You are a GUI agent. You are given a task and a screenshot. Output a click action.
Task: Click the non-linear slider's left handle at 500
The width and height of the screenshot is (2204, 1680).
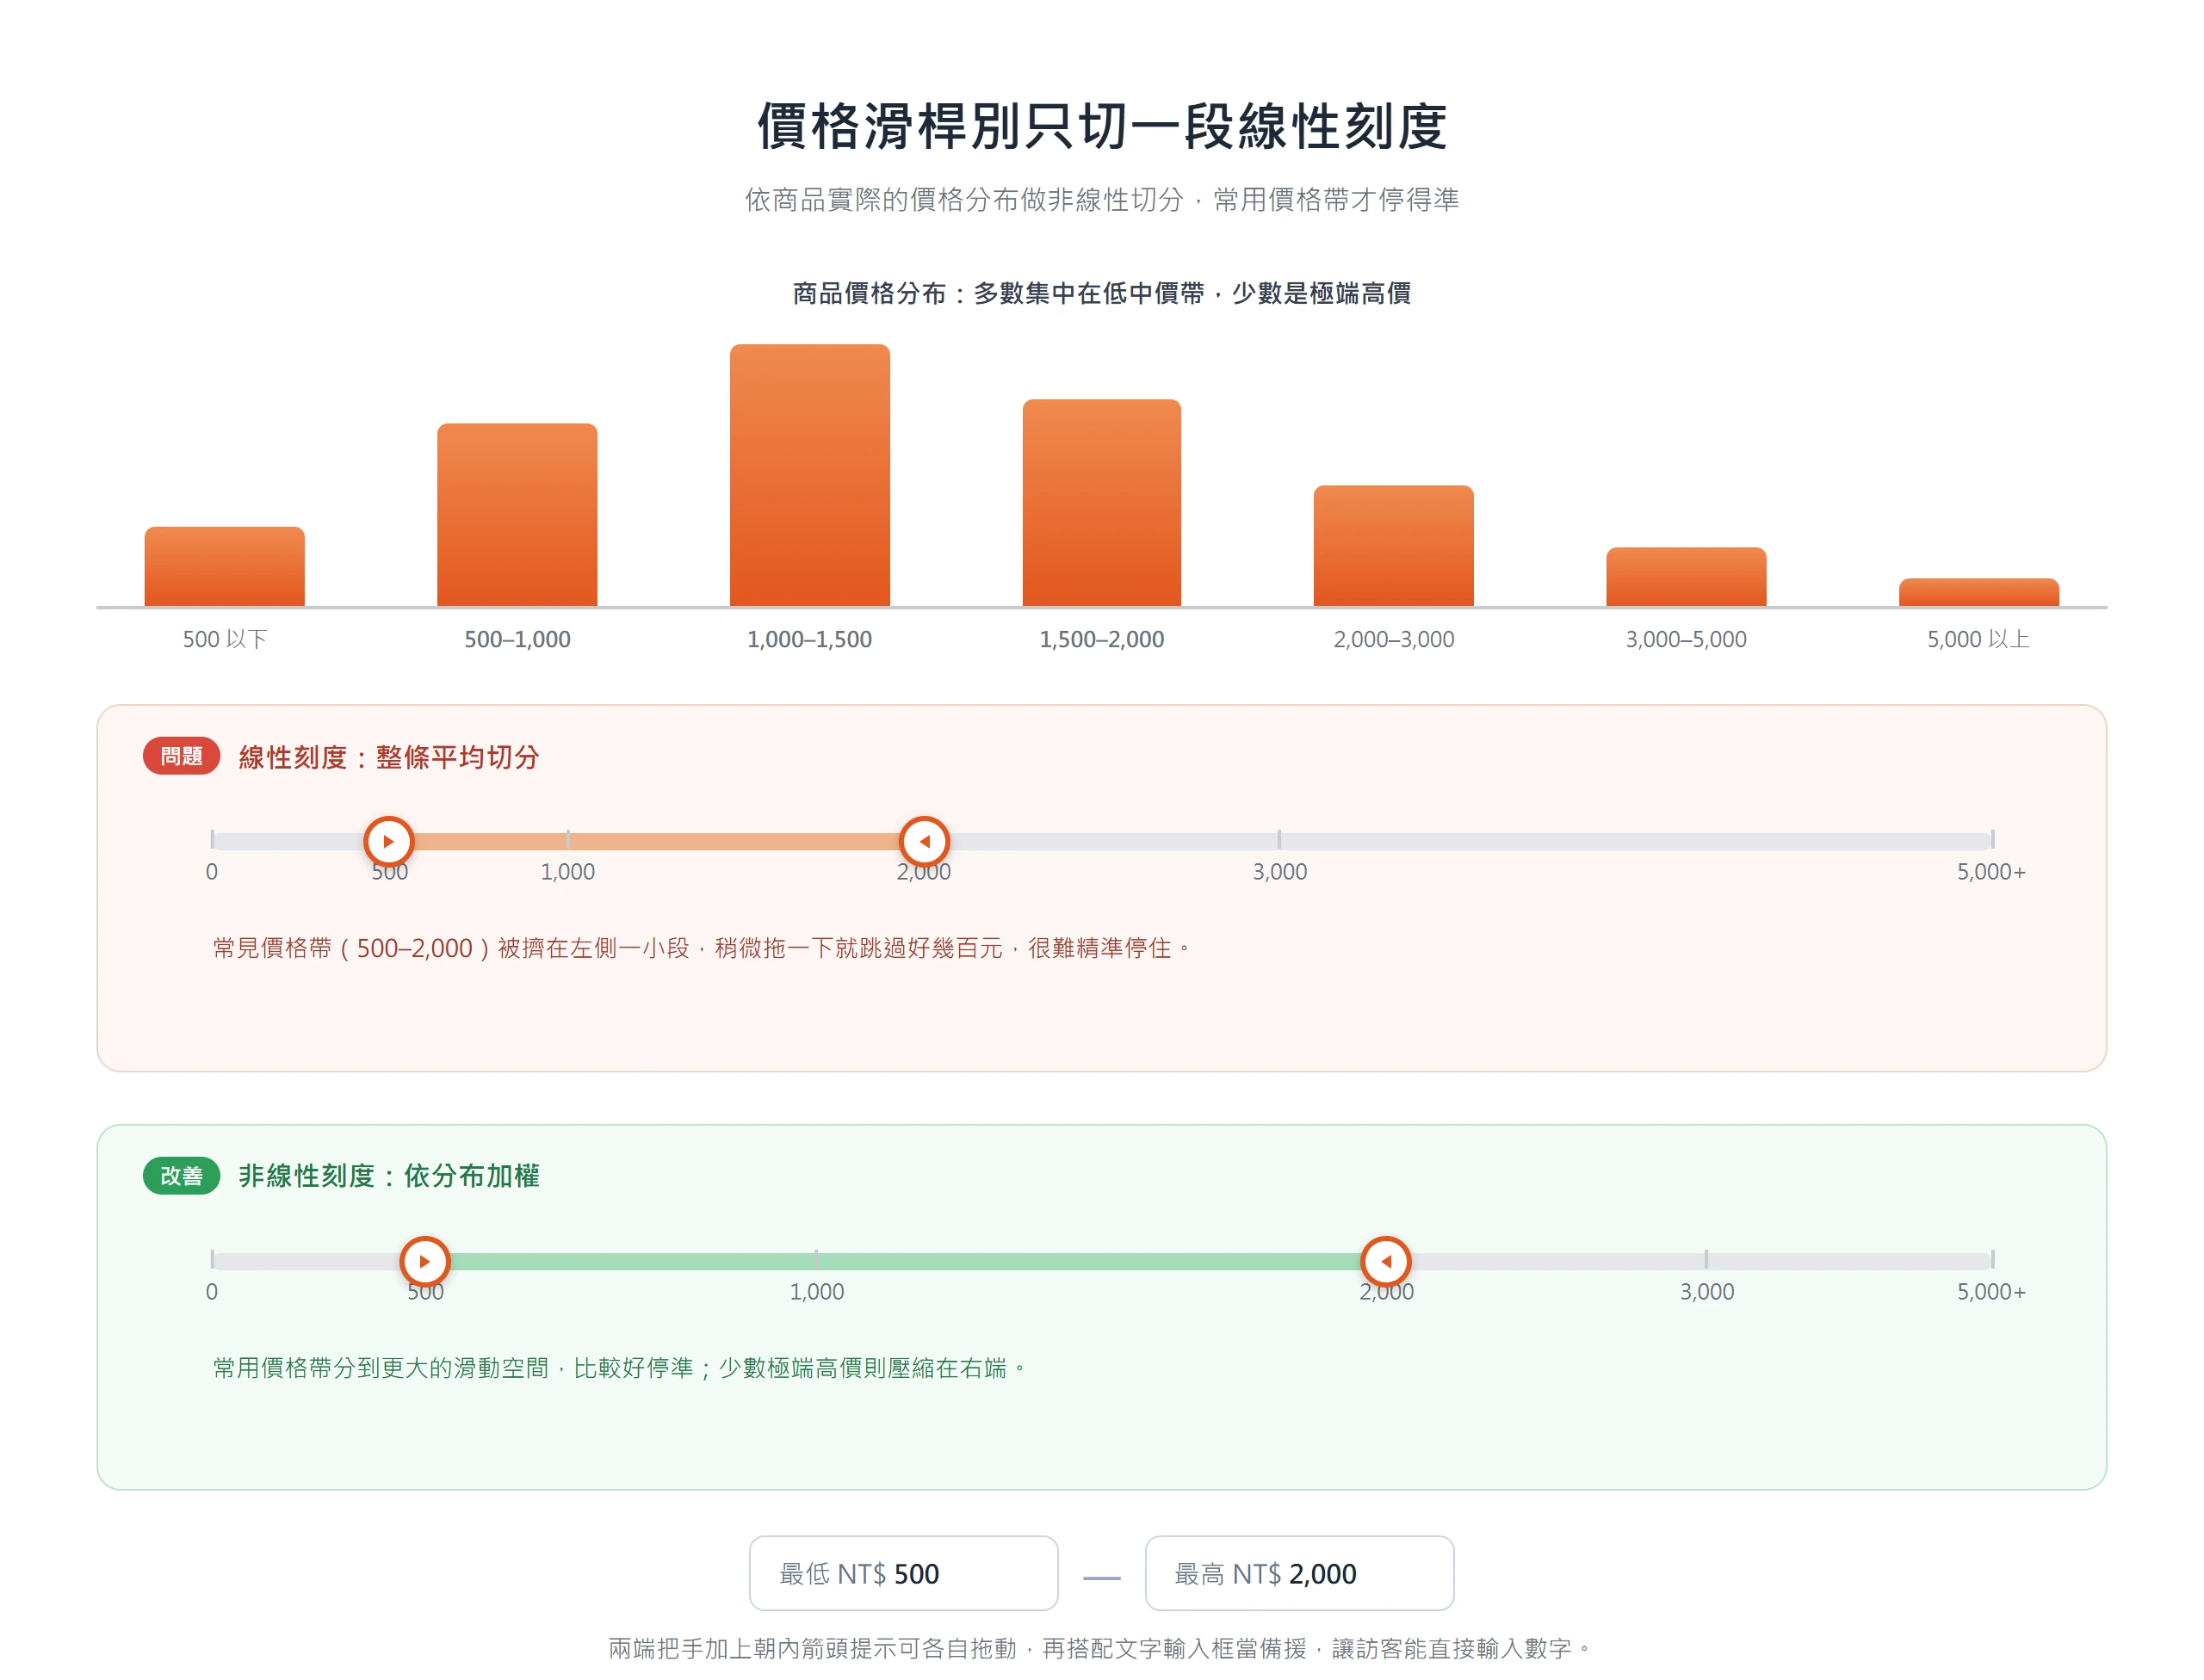424,1261
